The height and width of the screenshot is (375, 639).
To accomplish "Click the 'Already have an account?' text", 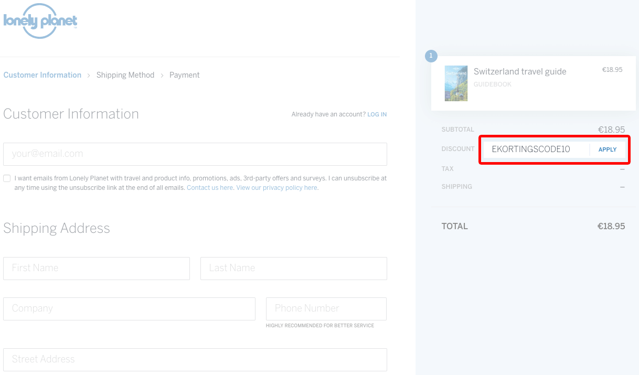I will click(328, 114).
